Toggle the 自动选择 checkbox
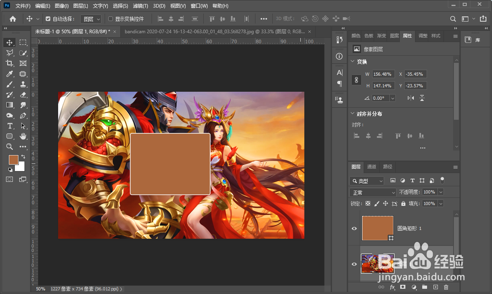This screenshot has width=492, height=294. pos(48,19)
